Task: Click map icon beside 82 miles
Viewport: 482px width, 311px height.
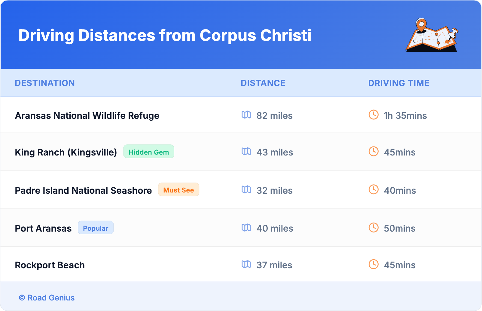Action: [246, 115]
